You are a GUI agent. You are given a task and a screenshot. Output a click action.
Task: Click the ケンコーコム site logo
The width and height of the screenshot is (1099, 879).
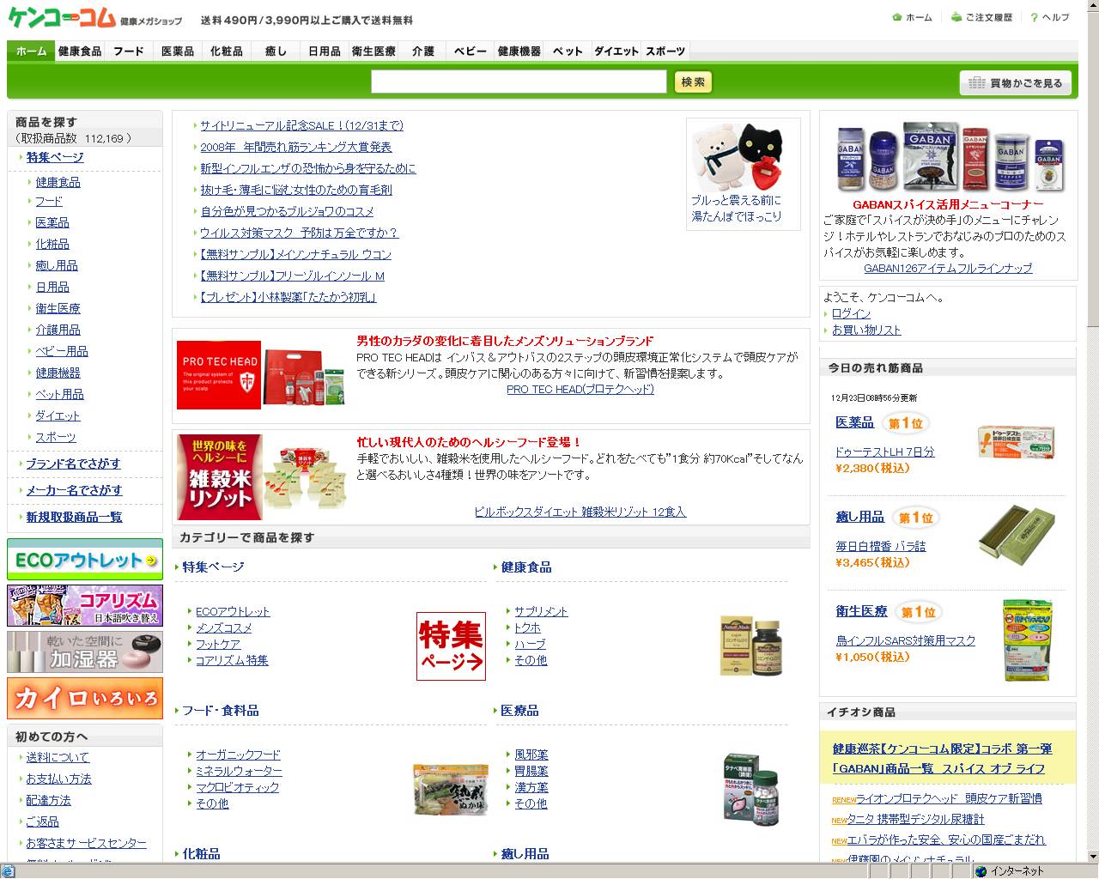click(62, 17)
